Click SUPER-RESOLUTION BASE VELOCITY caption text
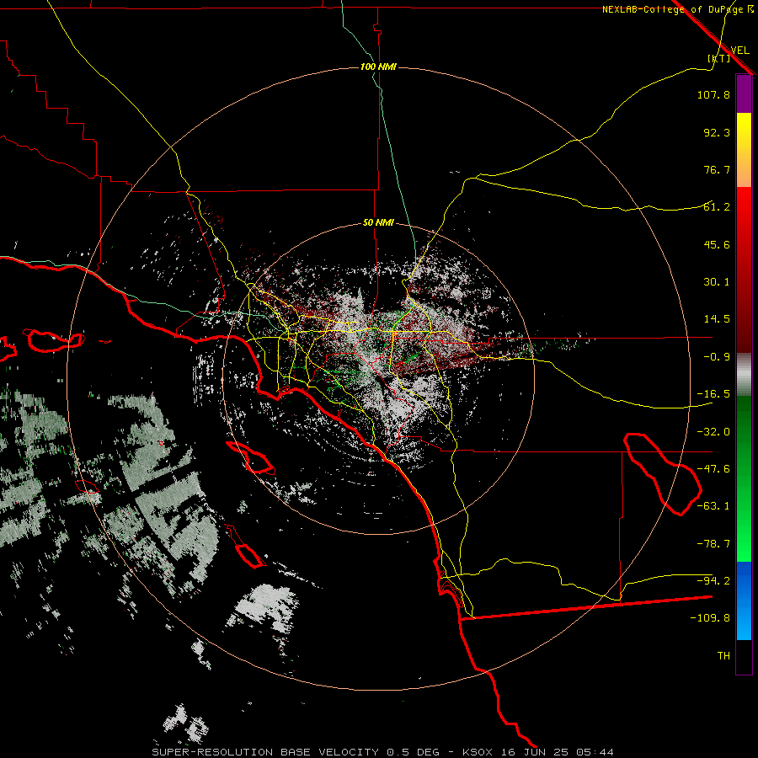 click(265, 752)
